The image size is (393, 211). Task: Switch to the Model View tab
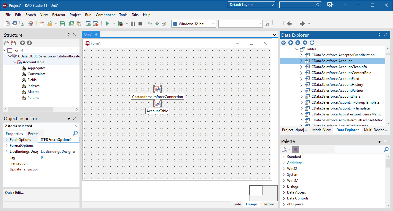tap(322, 130)
